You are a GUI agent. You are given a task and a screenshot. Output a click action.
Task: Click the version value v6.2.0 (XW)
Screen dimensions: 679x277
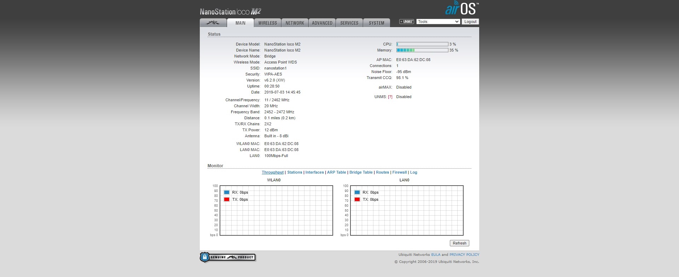(275, 80)
